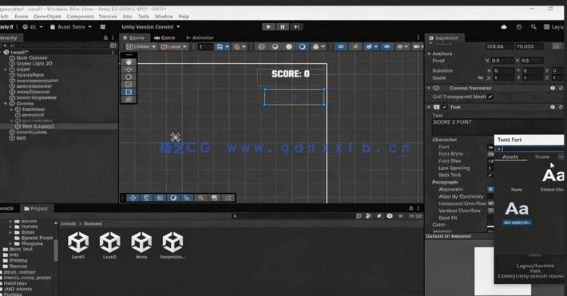Switch to the Game tab
The height and width of the screenshot is (296, 567).
point(165,37)
